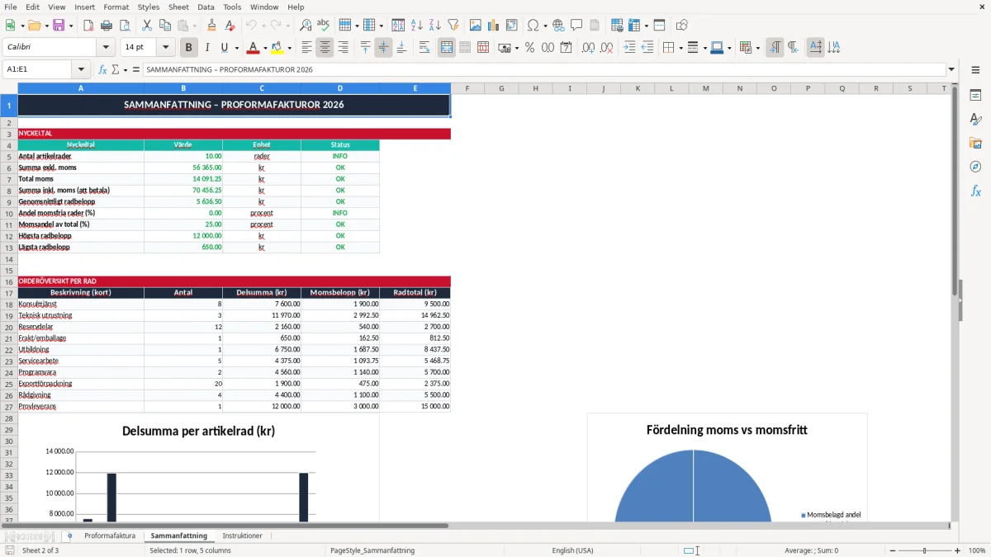Click the 100% zoom level
991x557 pixels.
pyautogui.click(x=977, y=550)
